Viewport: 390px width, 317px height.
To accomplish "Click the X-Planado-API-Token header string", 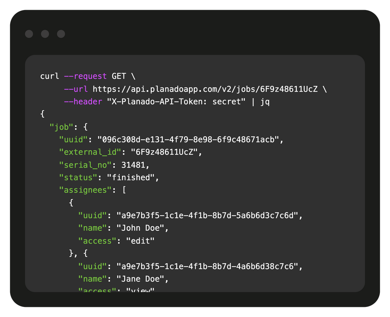I will 176,102.
